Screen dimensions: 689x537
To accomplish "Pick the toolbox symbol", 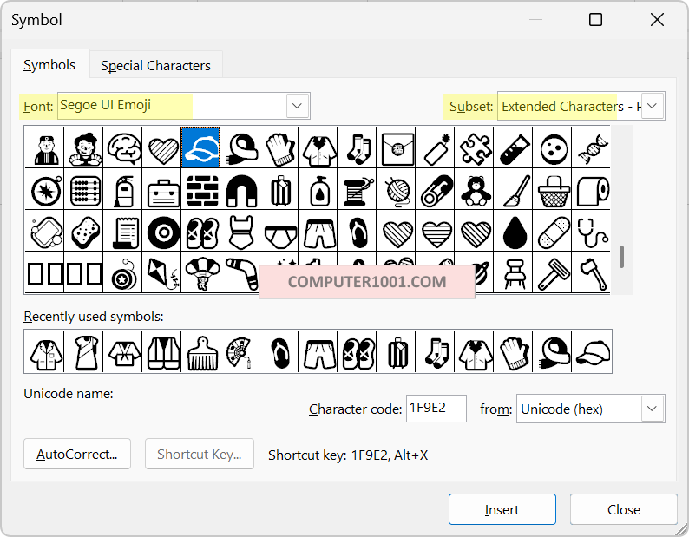I will tap(161, 189).
